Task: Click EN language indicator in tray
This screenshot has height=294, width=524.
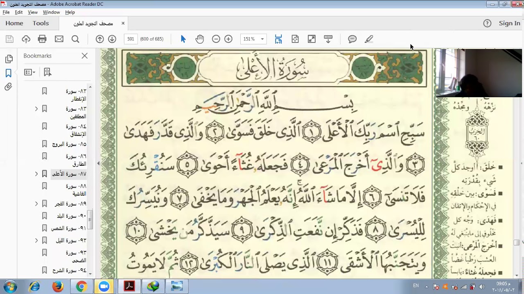Action: click(416, 287)
